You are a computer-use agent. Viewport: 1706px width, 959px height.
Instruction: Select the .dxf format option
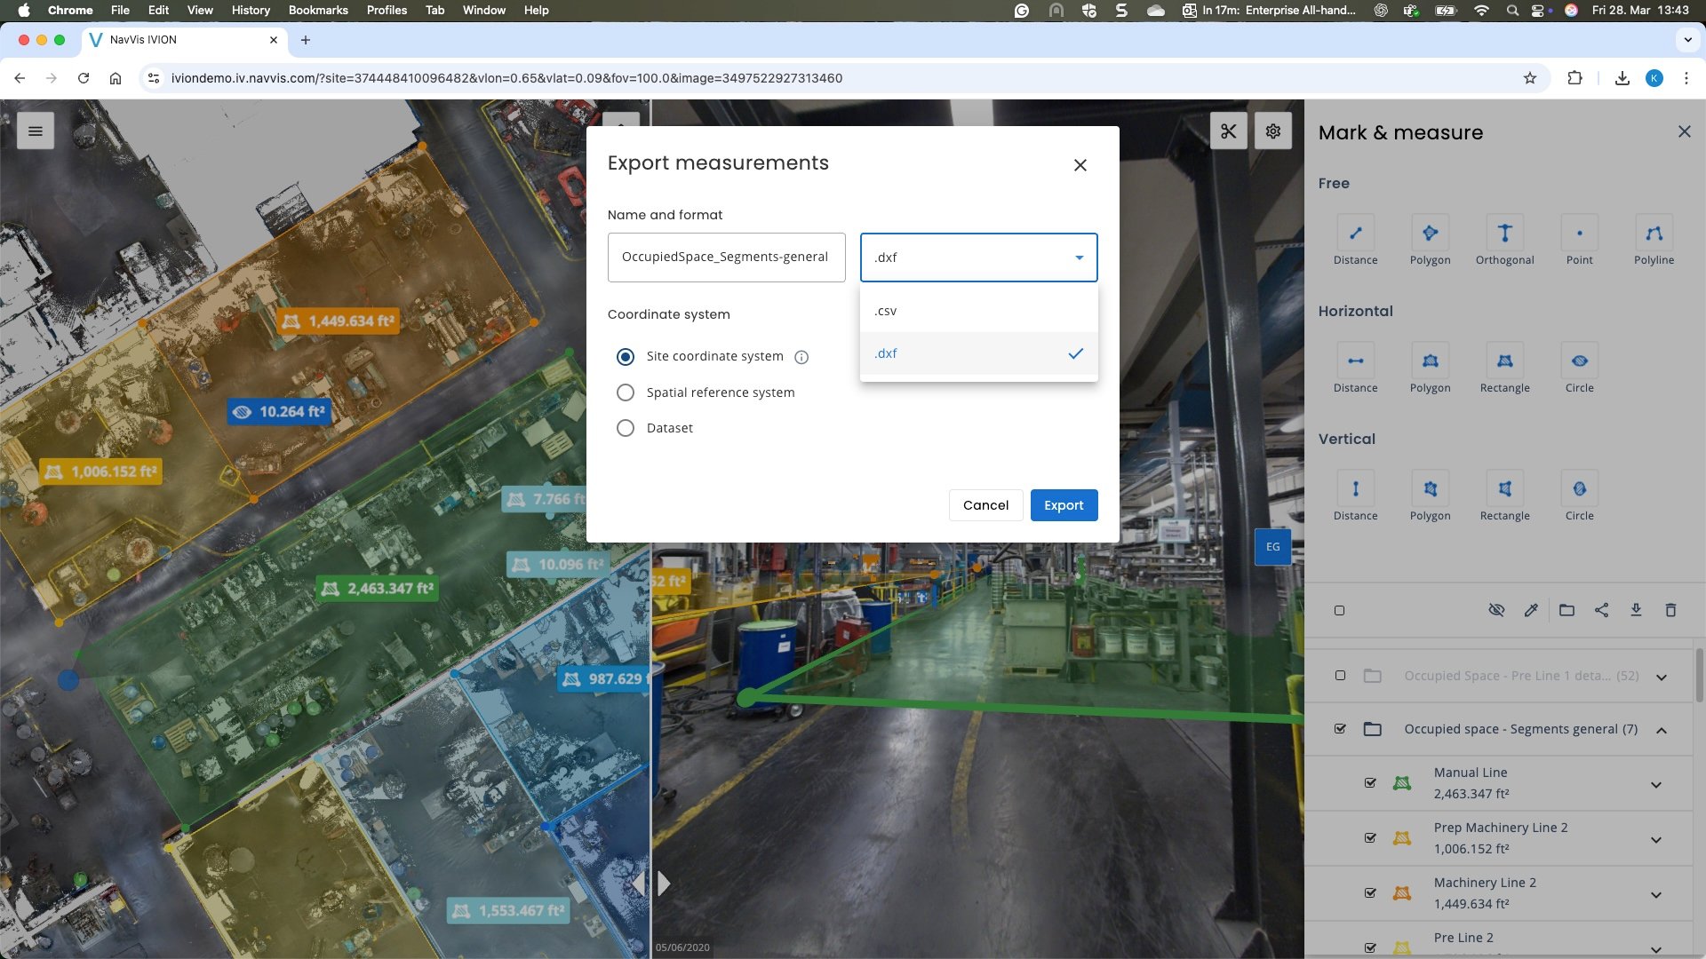978,353
